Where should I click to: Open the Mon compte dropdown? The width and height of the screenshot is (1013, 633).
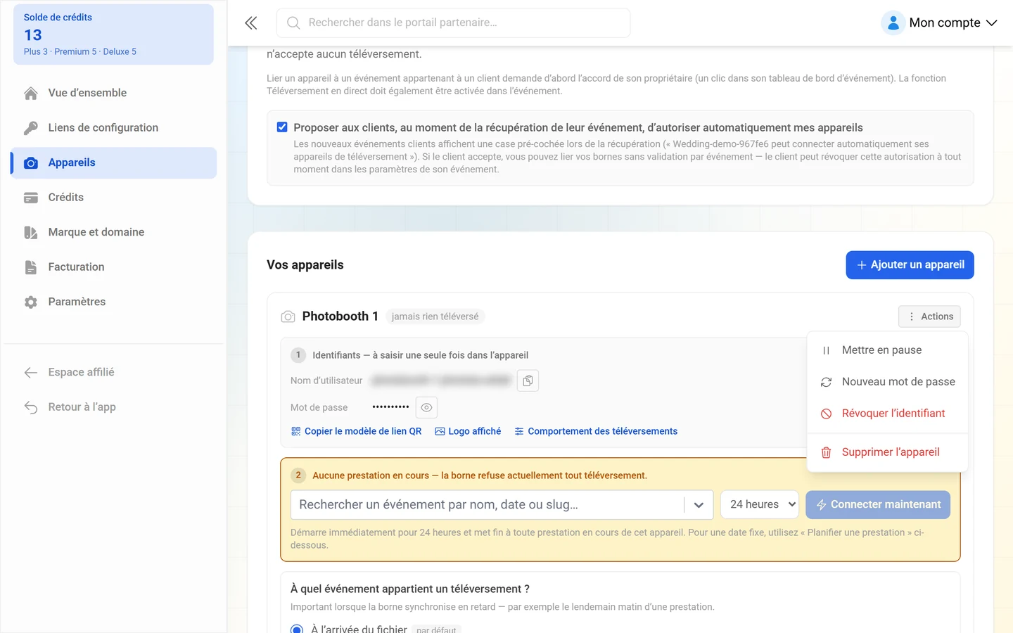[940, 23]
